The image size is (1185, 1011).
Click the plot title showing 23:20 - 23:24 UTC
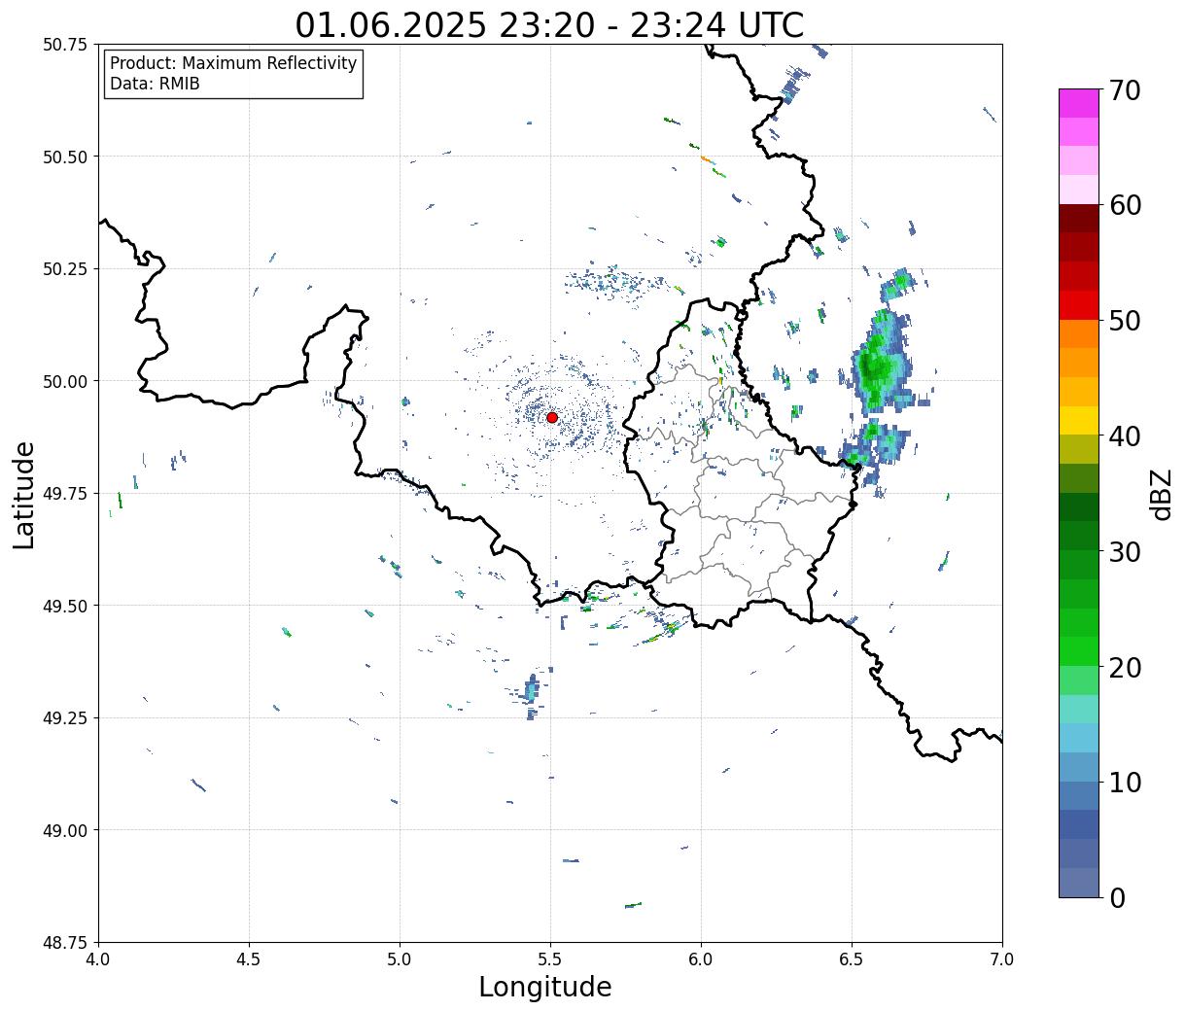coord(549,24)
